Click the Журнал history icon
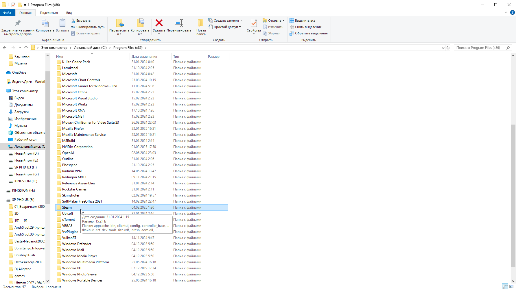Viewport: 516px width, 289px height. [x=265, y=33]
